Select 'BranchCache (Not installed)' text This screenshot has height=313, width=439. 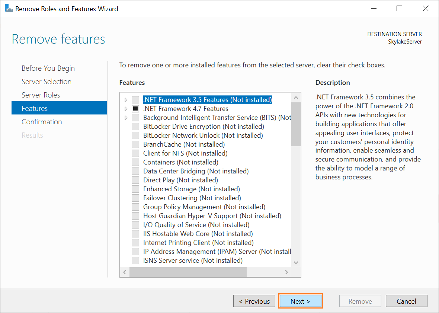(184, 144)
